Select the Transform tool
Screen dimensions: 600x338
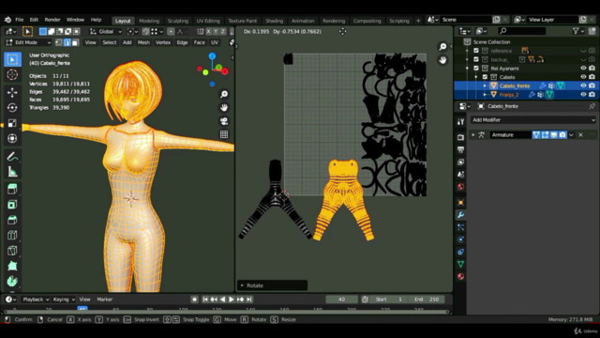pyautogui.click(x=12, y=138)
